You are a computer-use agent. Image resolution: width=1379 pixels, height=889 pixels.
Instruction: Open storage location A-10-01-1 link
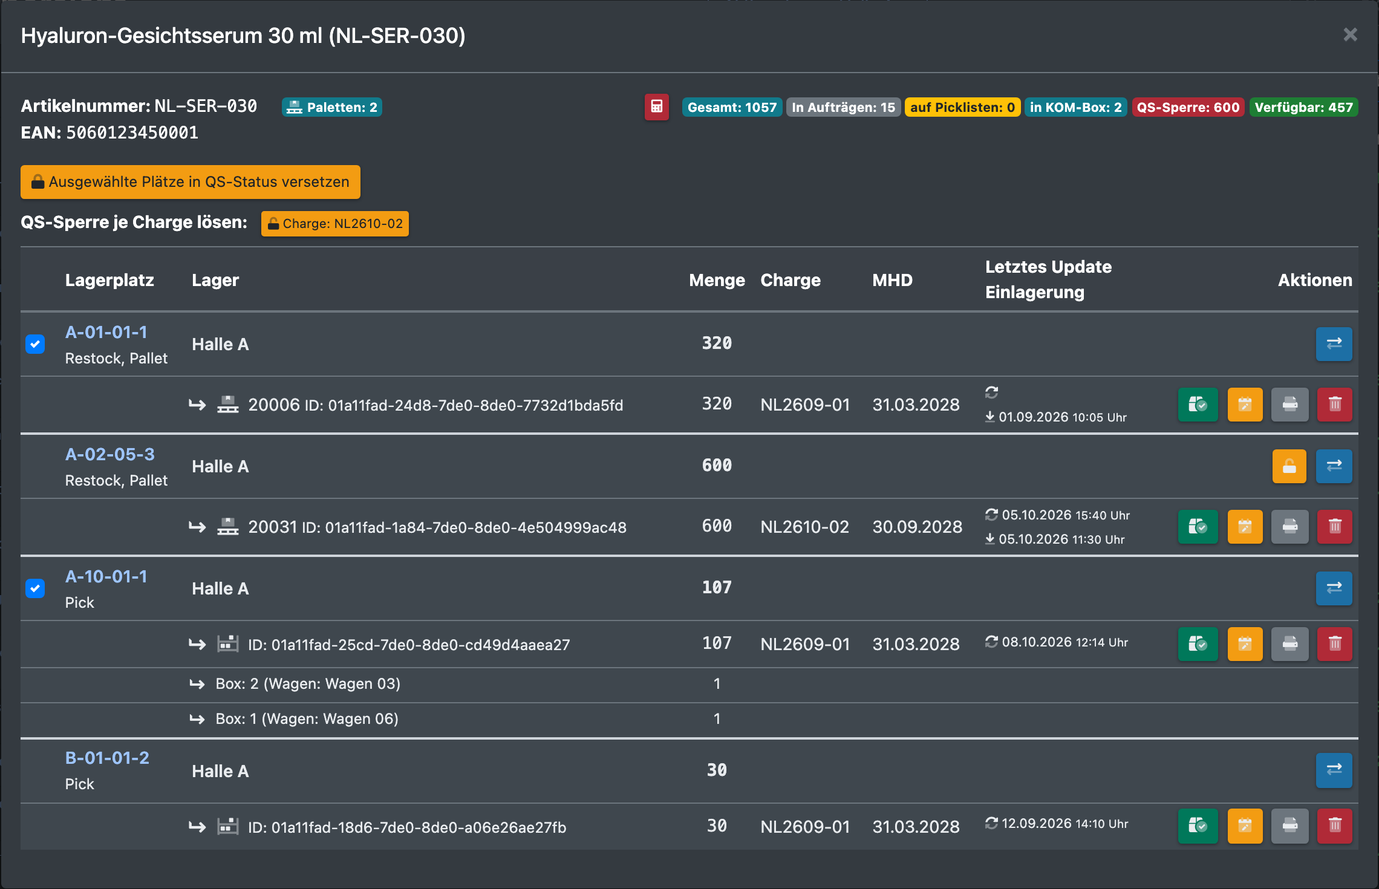pos(106,576)
